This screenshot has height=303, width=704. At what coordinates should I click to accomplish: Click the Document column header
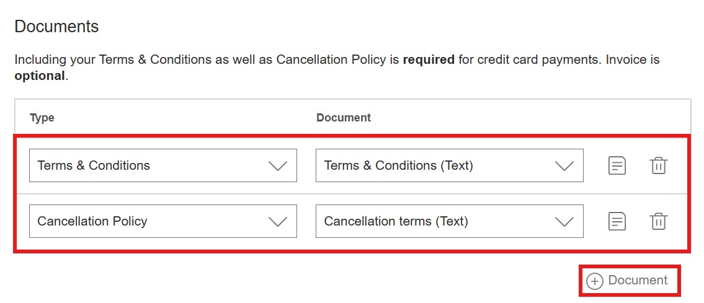[344, 118]
